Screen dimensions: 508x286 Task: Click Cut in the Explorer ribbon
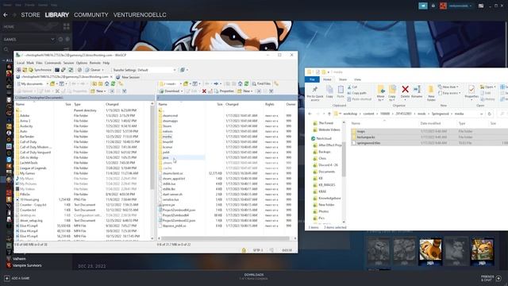pyautogui.click(x=352, y=87)
